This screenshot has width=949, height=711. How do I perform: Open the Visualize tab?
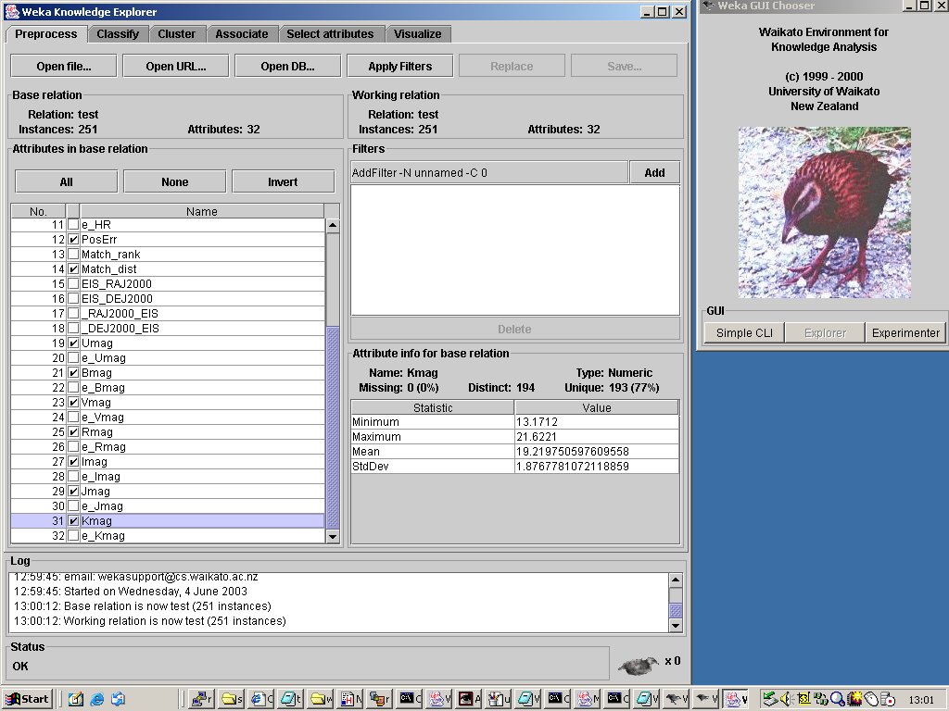pos(417,34)
